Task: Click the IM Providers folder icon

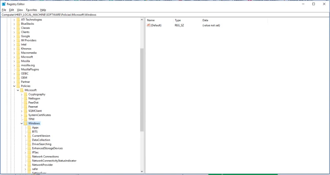Action: pyautogui.click(x=18, y=40)
